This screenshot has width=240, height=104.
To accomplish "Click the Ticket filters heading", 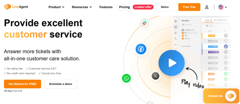I will pyautogui.click(x=185, y=20).
